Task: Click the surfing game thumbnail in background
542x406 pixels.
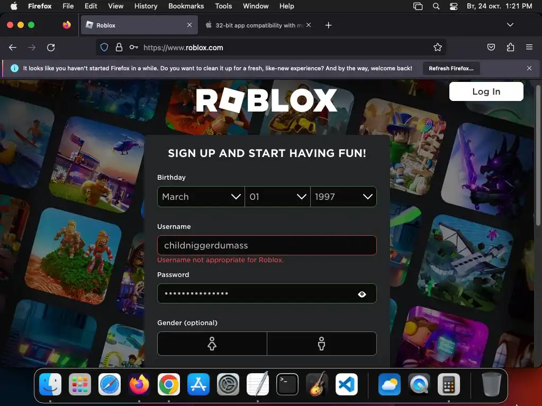Action: 24,142
